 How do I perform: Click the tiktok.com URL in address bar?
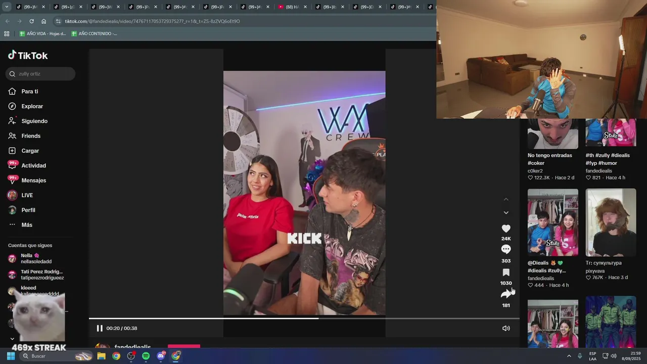152,21
